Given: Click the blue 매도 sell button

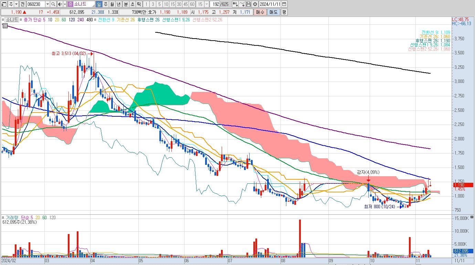Looking at the screenshot, I should pos(273,12).
